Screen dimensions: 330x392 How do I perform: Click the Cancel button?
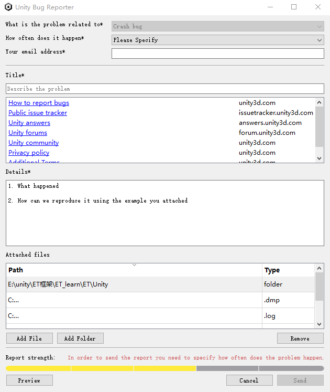tap(249, 380)
